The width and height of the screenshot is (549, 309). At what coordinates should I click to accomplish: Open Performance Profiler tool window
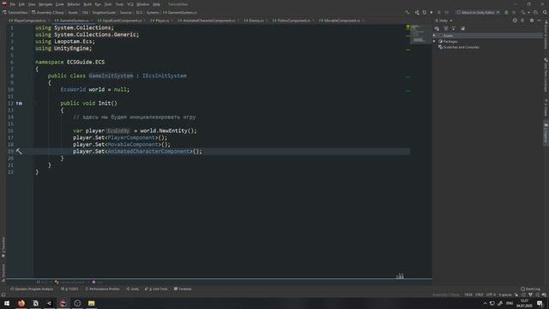click(102, 289)
